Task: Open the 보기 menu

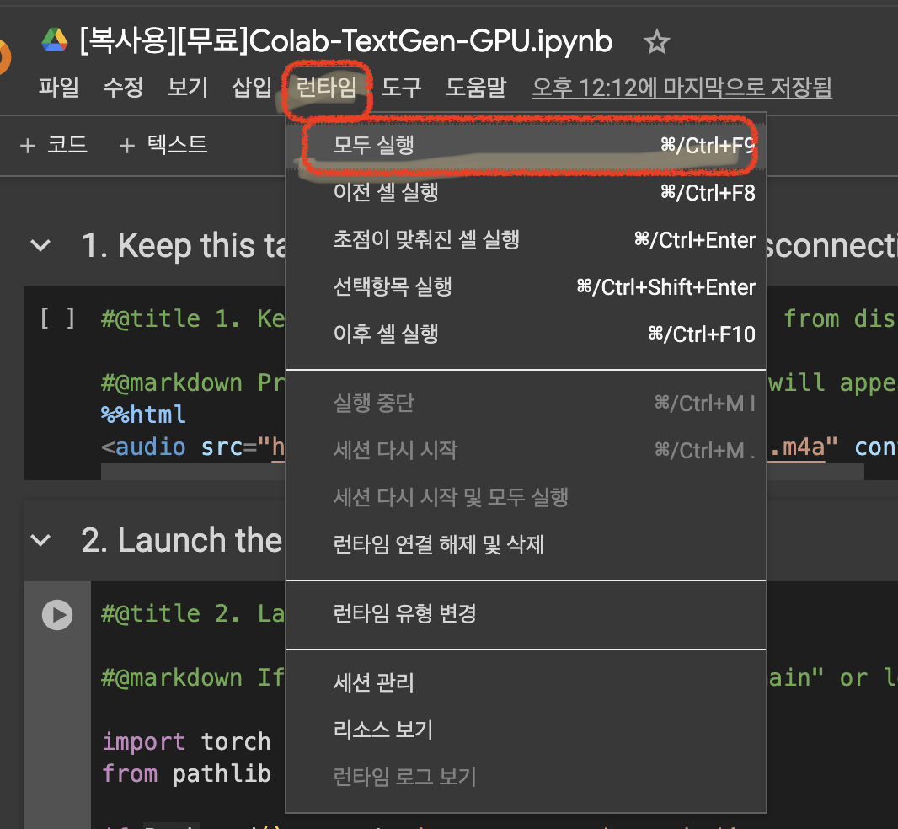Action: click(187, 87)
